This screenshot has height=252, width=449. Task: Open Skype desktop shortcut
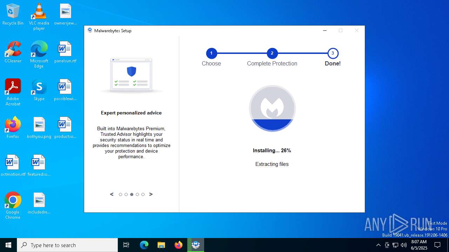[39, 90]
